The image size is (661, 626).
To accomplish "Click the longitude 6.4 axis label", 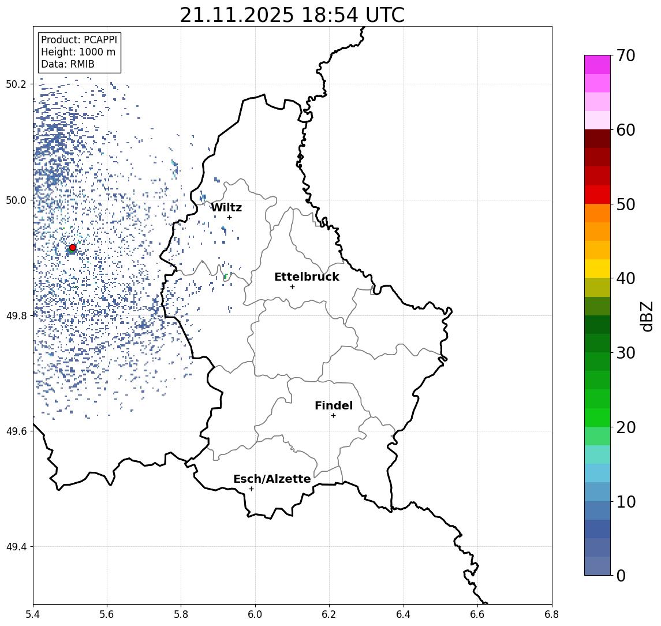I will coord(404,614).
